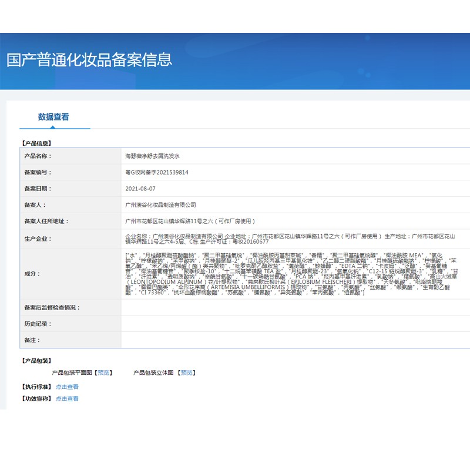Click the 【产品包装】 section label

click(x=35, y=360)
